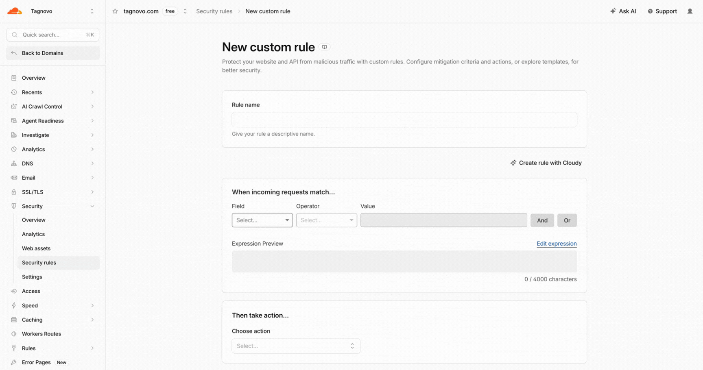The image size is (703, 370).
Task: Open the Choose action dropdown
Action: pos(296,346)
